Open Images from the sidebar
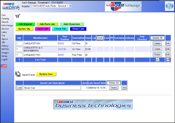This screenshot has width=175, height=123. click(5, 53)
